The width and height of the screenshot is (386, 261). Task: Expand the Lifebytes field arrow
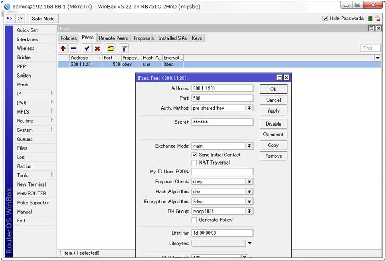click(250, 243)
